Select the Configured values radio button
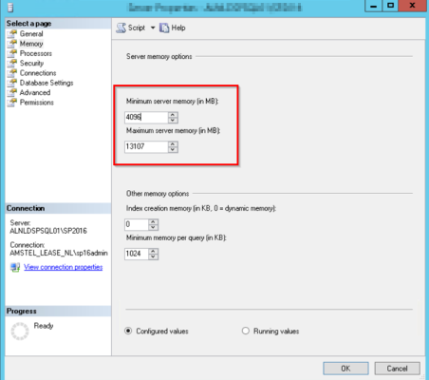Screen dimensions: 429x380 pos(128,331)
